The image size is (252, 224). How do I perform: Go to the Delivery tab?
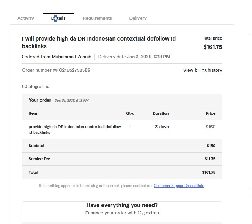tap(138, 18)
